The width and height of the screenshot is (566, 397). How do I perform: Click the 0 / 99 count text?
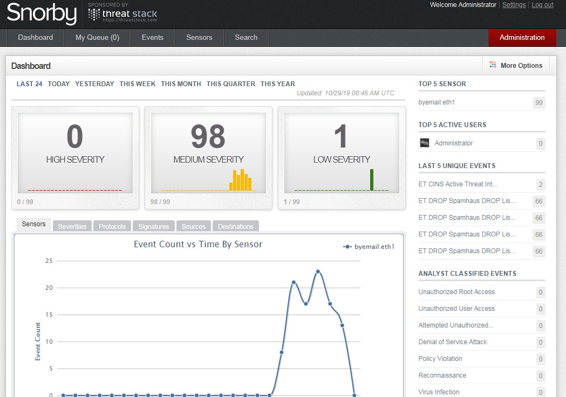(x=25, y=202)
